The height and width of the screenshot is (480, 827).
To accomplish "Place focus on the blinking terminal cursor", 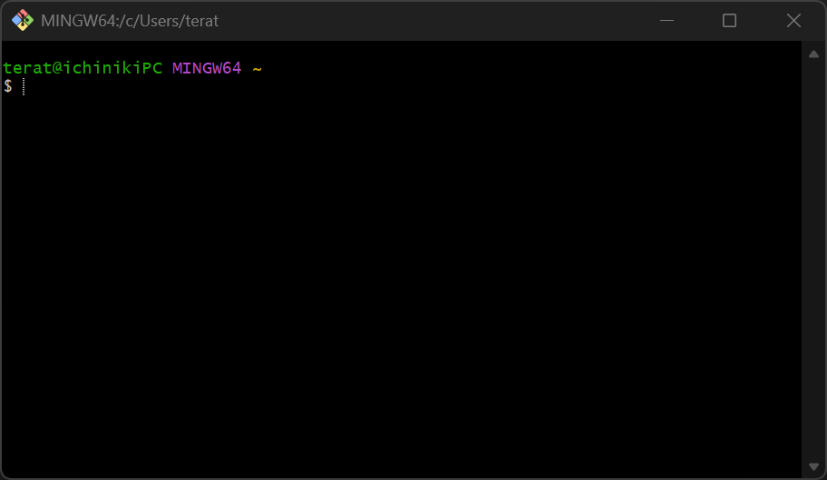I will [24, 86].
